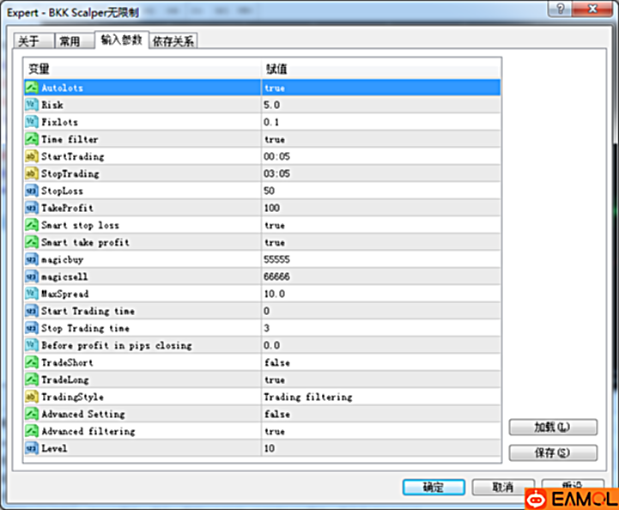The width and height of the screenshot is (619, 510).
Task: Select the TradeLong variable name
Action: coord(65,379)
